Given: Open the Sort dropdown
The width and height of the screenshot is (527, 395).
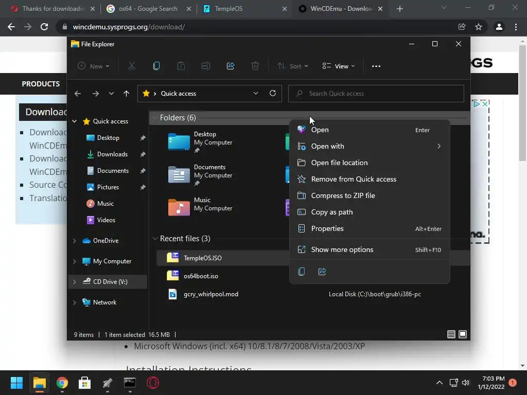Looking at the screenshot, I should coord(293,66).
